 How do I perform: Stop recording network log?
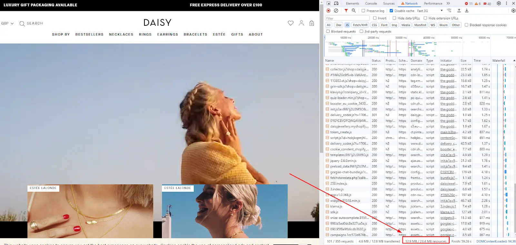pyautogui.click(x=329, y=11)
